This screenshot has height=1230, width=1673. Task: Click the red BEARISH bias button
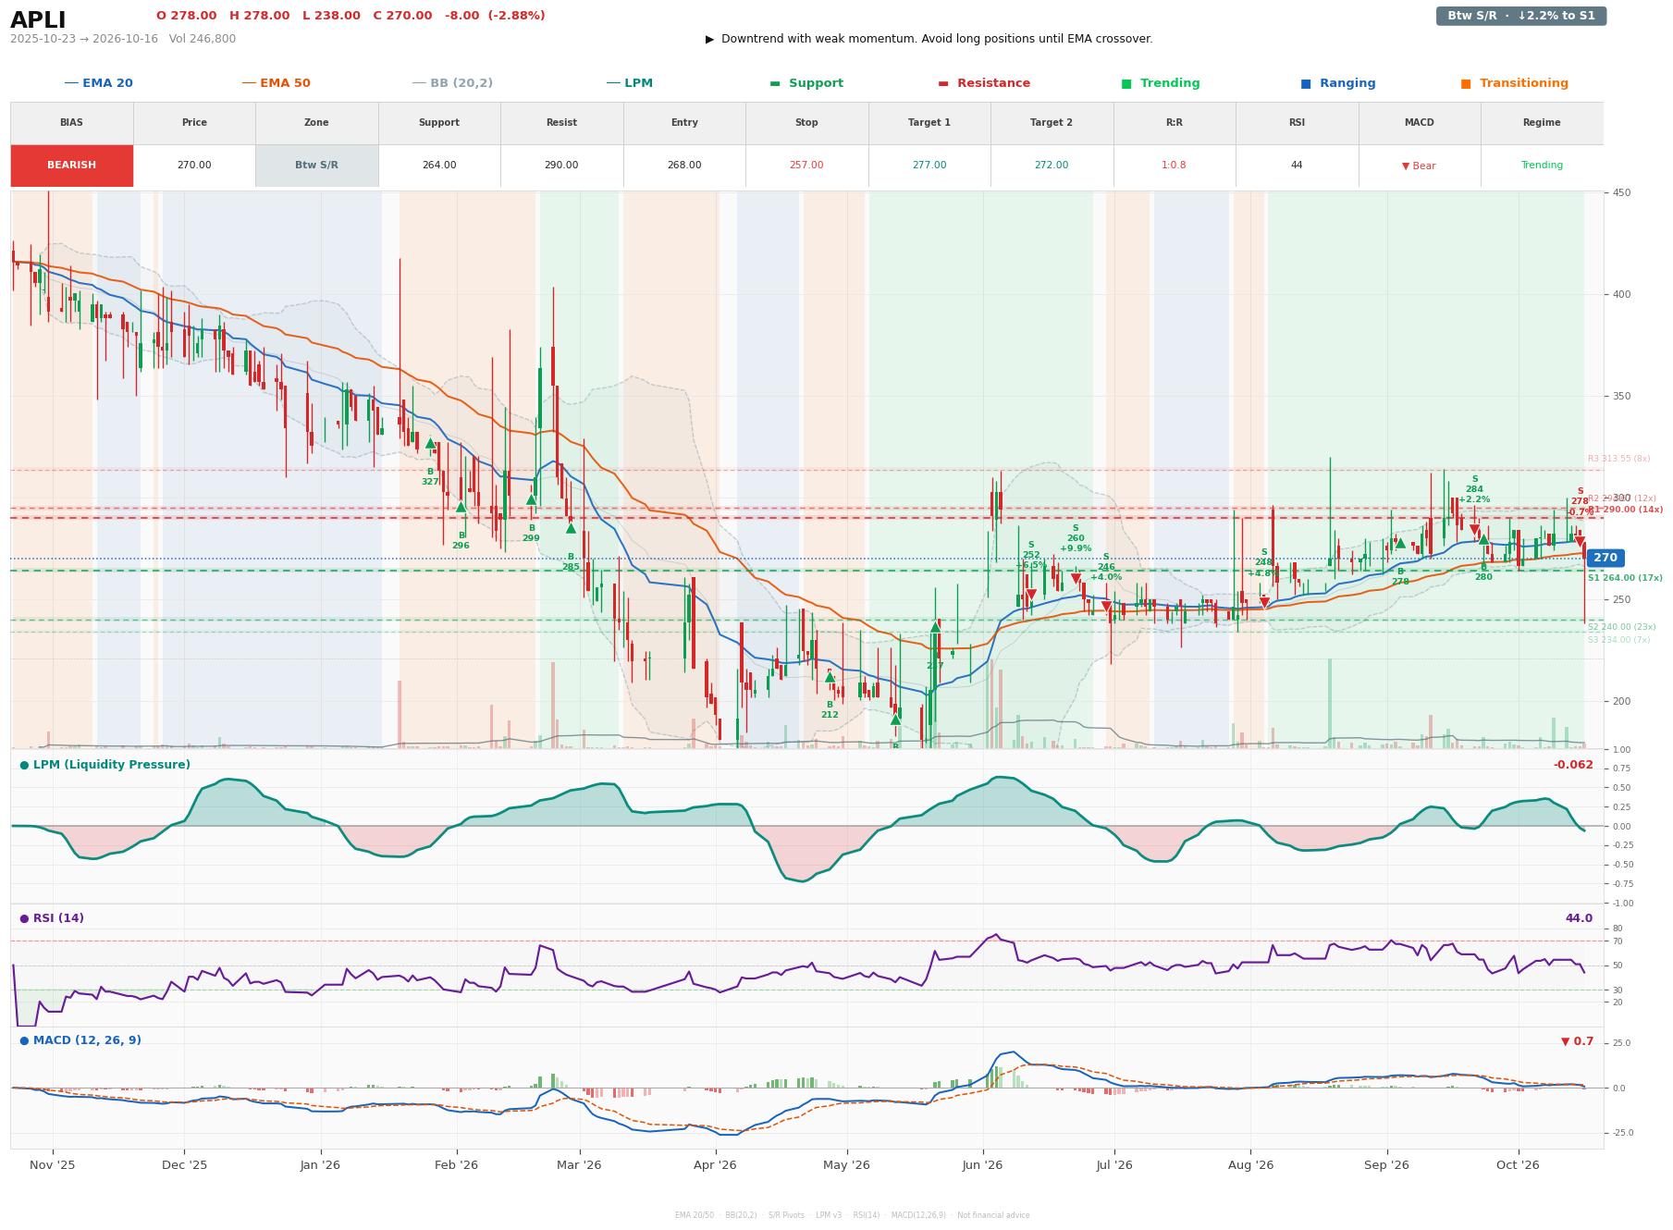pyautogui.click(x=72, y=166)
